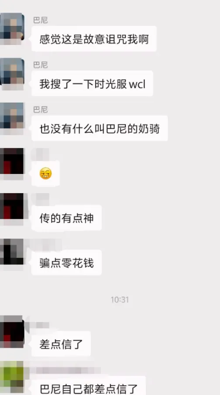Image resolution: width=220 pixels, height=395 pixels.
Task: Tap the 10:31 timestamp
Action: click(120, 300)
